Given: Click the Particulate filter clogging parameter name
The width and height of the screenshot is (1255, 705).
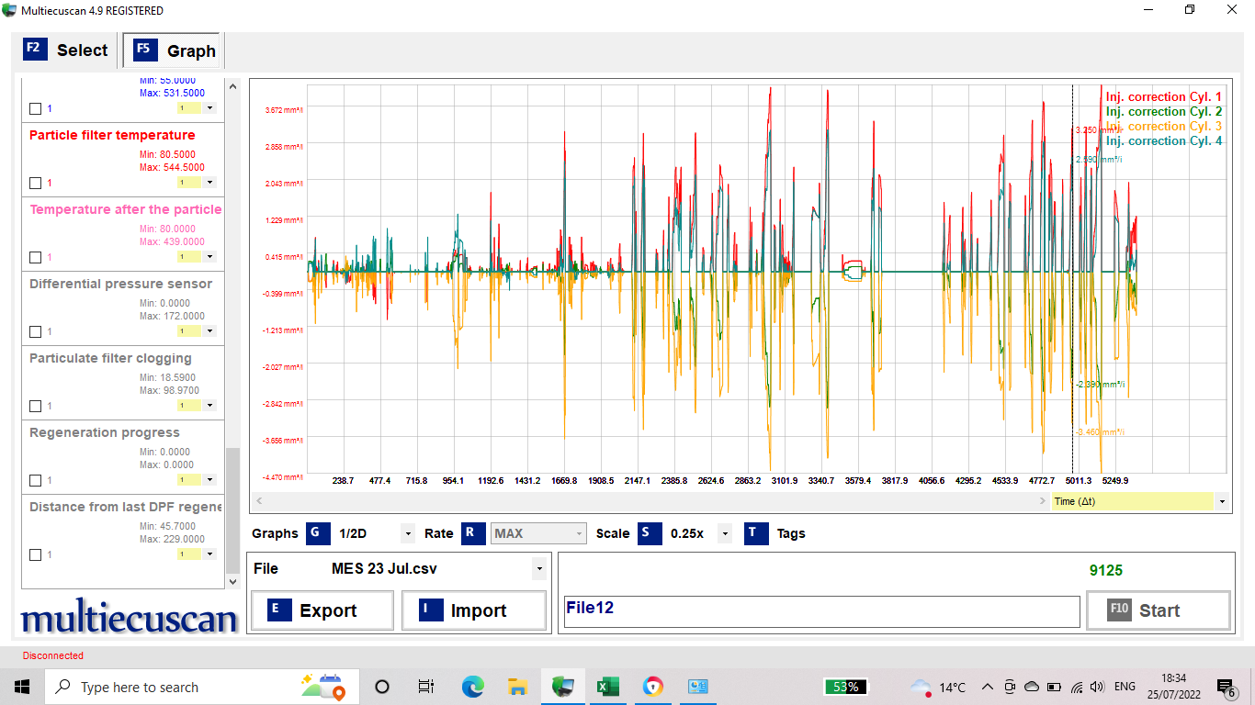Looking at the screenshot, I should [x=110, y=358].
